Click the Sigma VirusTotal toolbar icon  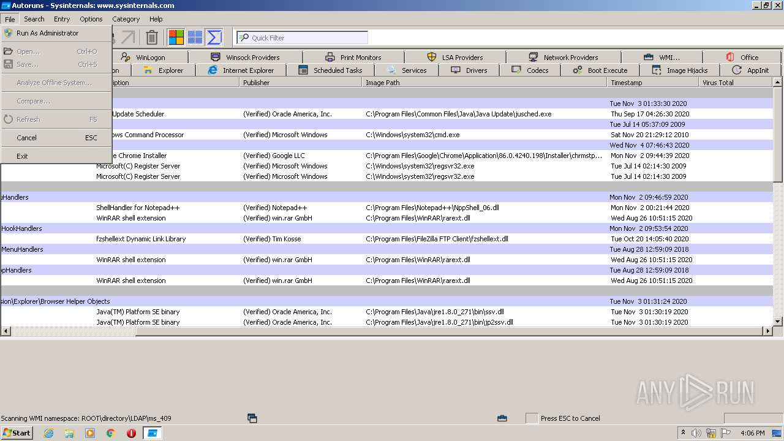click(x=214, y=37)
